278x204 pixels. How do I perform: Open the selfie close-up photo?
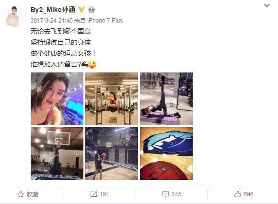point(57,99)
